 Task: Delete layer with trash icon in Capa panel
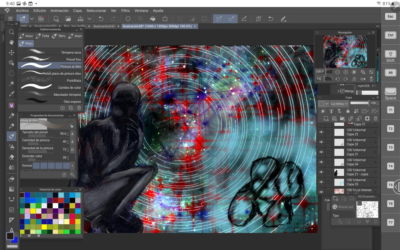[x=376, y=119]
